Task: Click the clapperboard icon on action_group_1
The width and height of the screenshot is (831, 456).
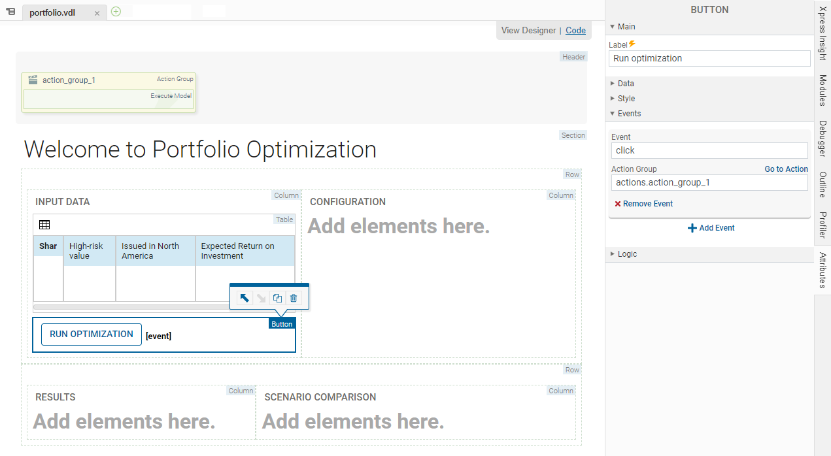Action: 33,80
